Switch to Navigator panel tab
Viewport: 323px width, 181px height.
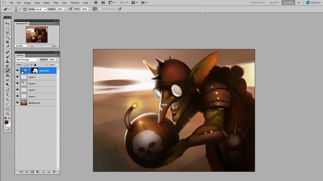(22, 24)
